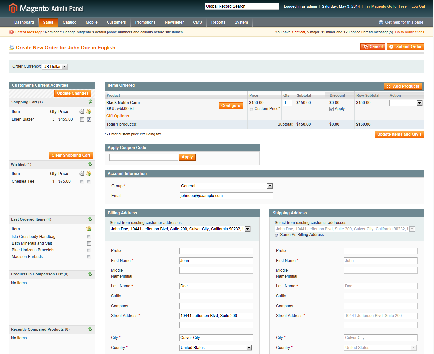Check add-to-order box for Chelsea Tee
This screenshot has width=434, height=354.
tap(89, 182)
